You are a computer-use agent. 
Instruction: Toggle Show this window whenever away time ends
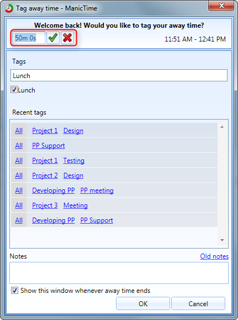14,290
